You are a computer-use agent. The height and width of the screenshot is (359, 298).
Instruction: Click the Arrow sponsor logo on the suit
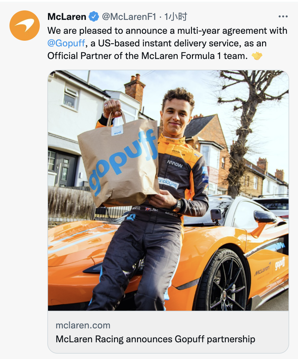coord(175,163)
